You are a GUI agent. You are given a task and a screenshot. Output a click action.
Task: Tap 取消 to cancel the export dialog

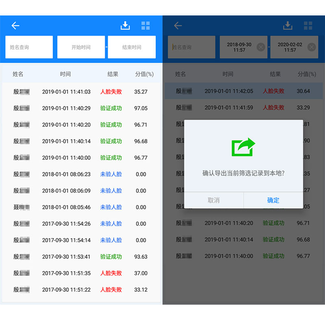(214, 200)
